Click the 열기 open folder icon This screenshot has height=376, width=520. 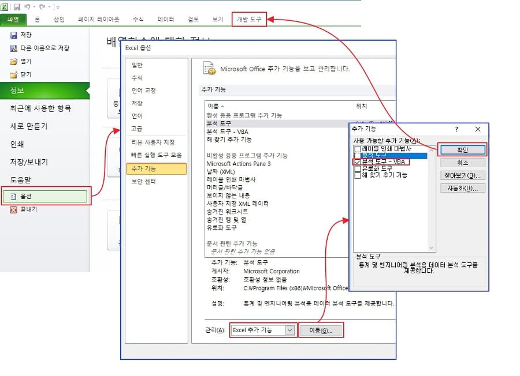14,62
